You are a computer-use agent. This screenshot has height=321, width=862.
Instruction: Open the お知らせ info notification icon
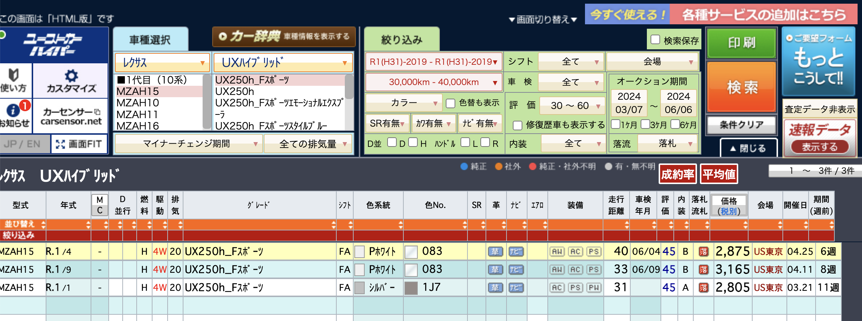pyautogui.click(x=14, y=115)
